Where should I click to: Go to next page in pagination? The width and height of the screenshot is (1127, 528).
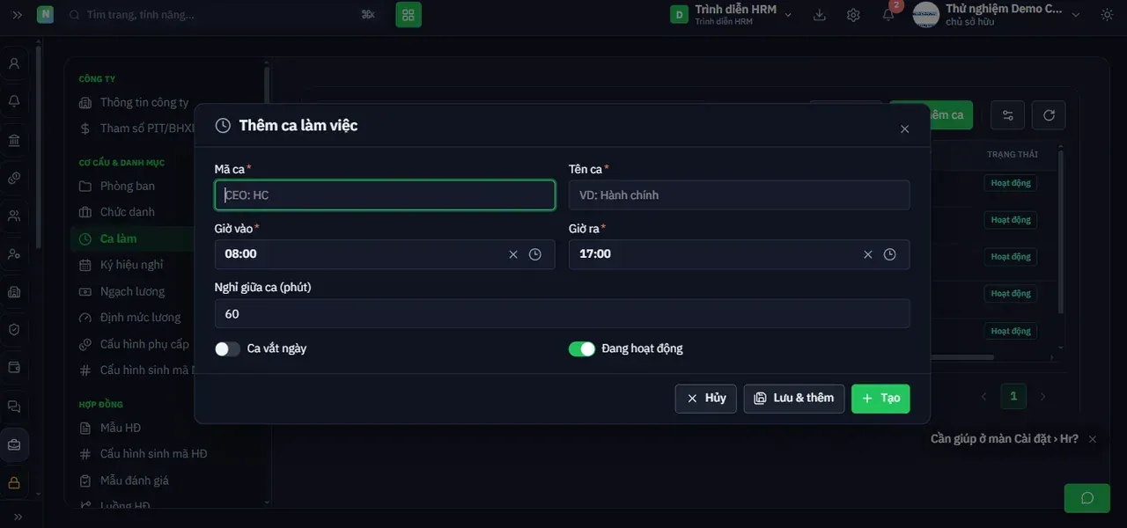coord(1043,397)
